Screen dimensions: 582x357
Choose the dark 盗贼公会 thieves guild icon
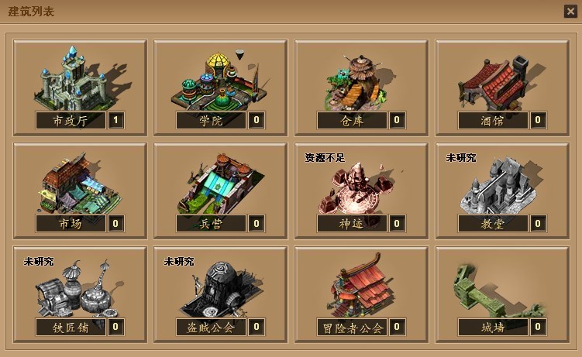[221, 289]
